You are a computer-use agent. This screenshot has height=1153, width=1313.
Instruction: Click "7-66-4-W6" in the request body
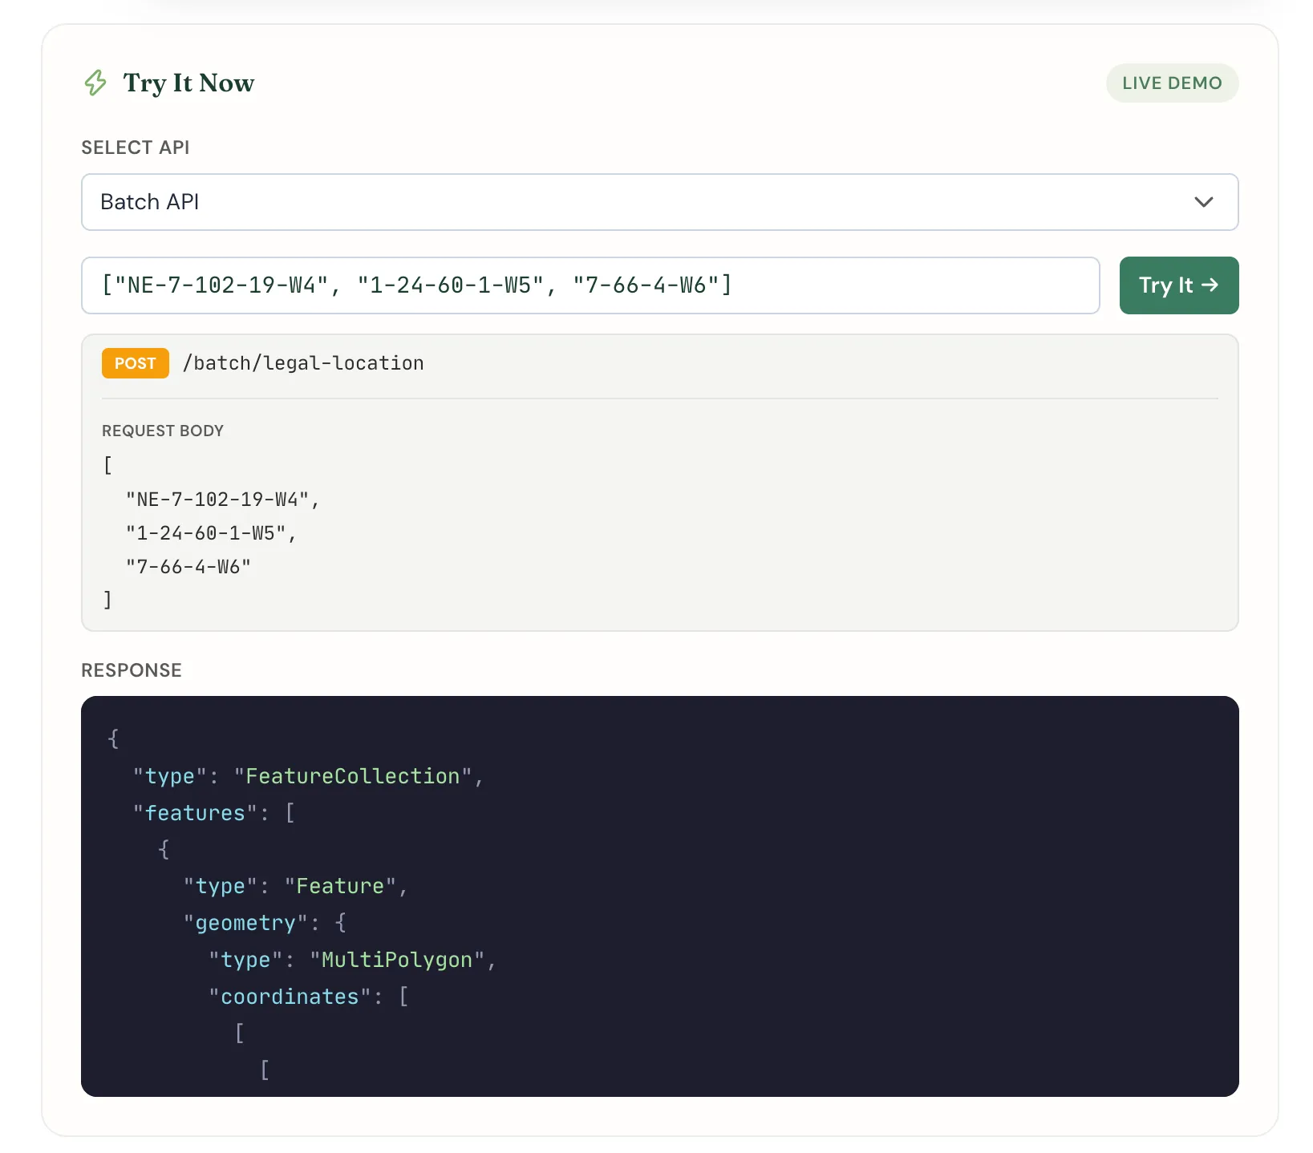pyautogui.click(x=188, y=567)
